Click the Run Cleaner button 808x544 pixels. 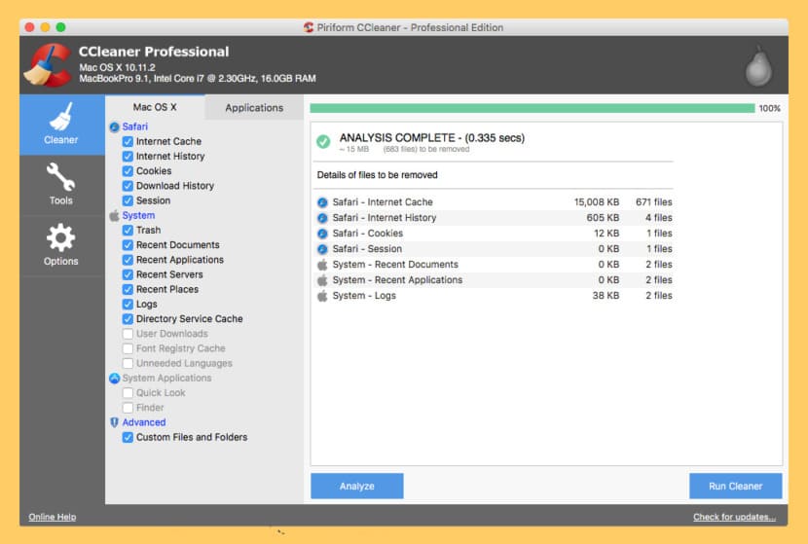pos(735,486)
